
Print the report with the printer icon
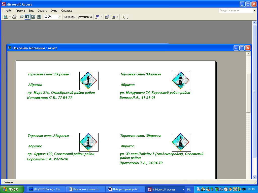tap(14, 17)
